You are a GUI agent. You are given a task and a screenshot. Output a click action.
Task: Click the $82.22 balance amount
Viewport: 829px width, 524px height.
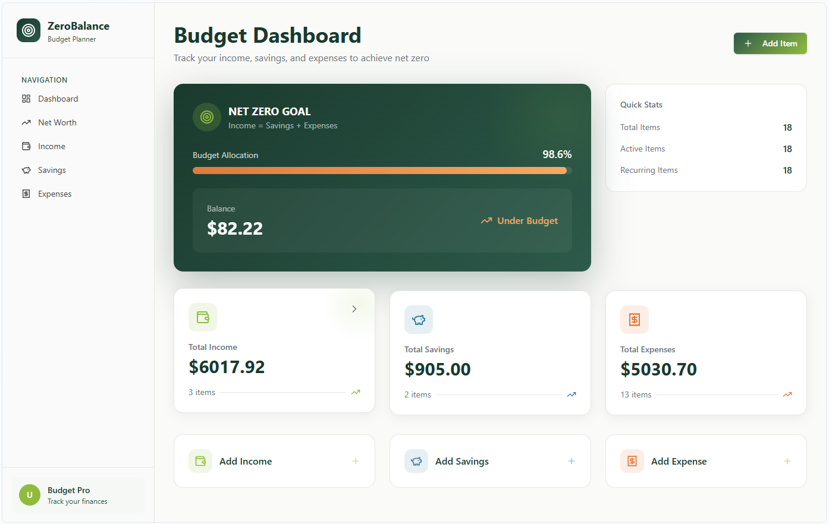(235, 229)
